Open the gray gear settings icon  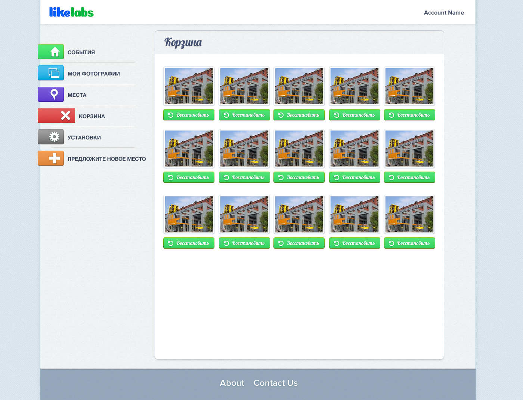point(51,137)
